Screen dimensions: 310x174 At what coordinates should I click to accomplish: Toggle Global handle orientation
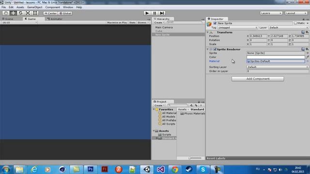(65, 13)
